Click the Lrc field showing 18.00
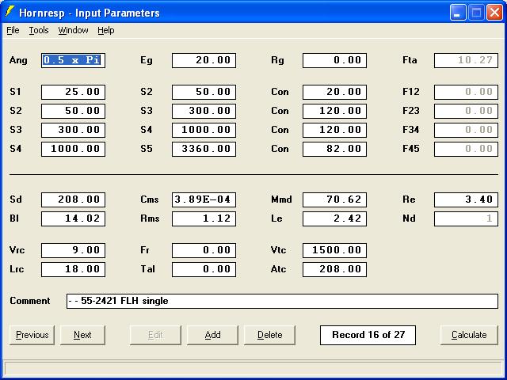The width and height of the screenshot is (507, 380). 73,269
